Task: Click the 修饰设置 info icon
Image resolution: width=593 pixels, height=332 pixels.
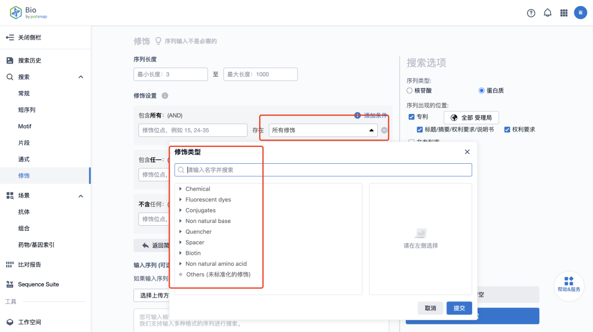Action: [x=165, y=96]
